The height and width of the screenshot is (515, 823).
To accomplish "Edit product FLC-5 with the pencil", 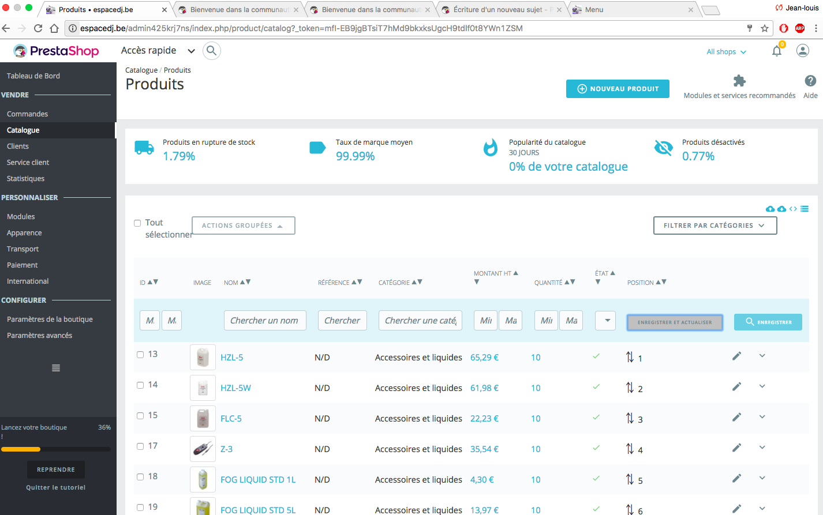I will (736, 418).
